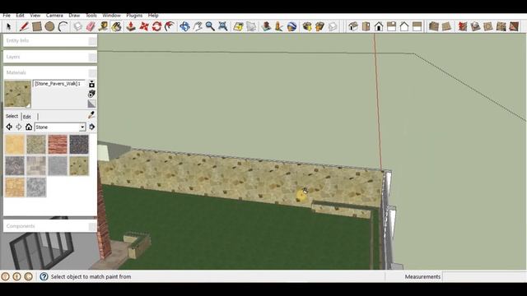This screenshot has width=527, height=296.
Task: Choose the dark gray granite swatch
Action: pos(79,145)
